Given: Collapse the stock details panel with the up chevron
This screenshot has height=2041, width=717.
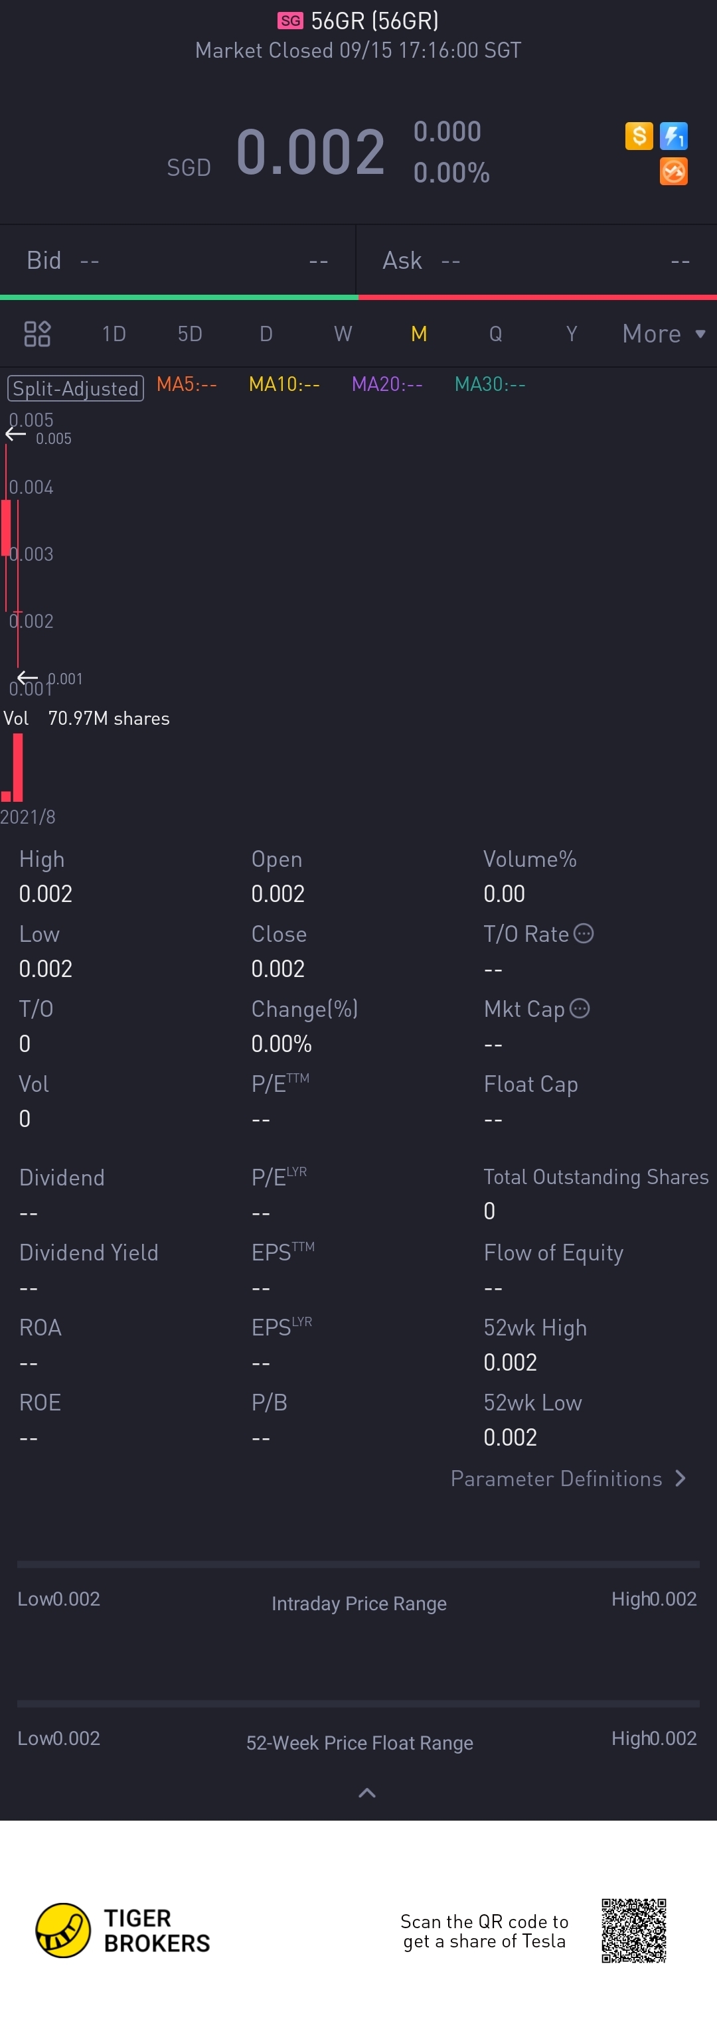Looking at the screenshot, I should 367,1793.
